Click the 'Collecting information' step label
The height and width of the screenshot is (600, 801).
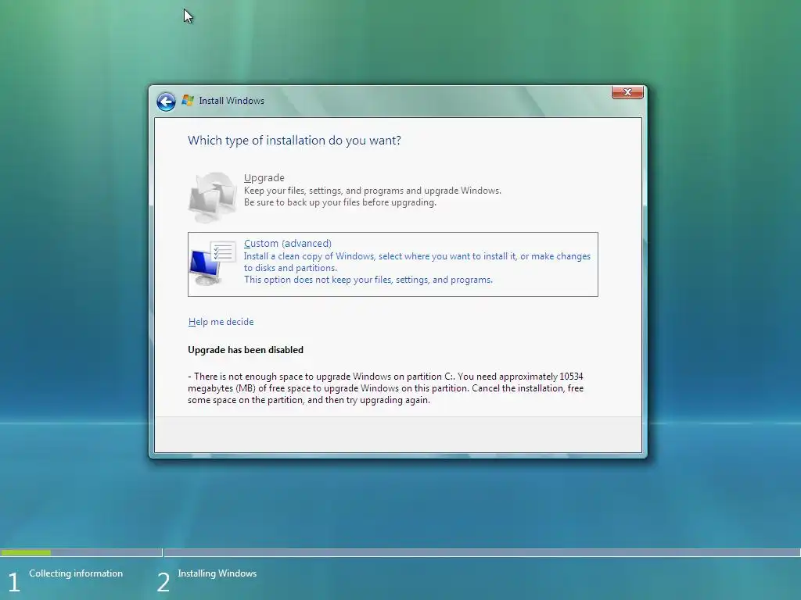[76, 573]
